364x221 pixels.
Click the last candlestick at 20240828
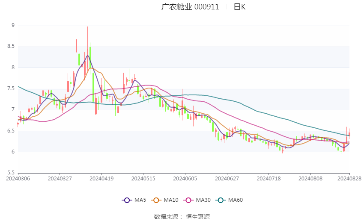pos(349,134)
